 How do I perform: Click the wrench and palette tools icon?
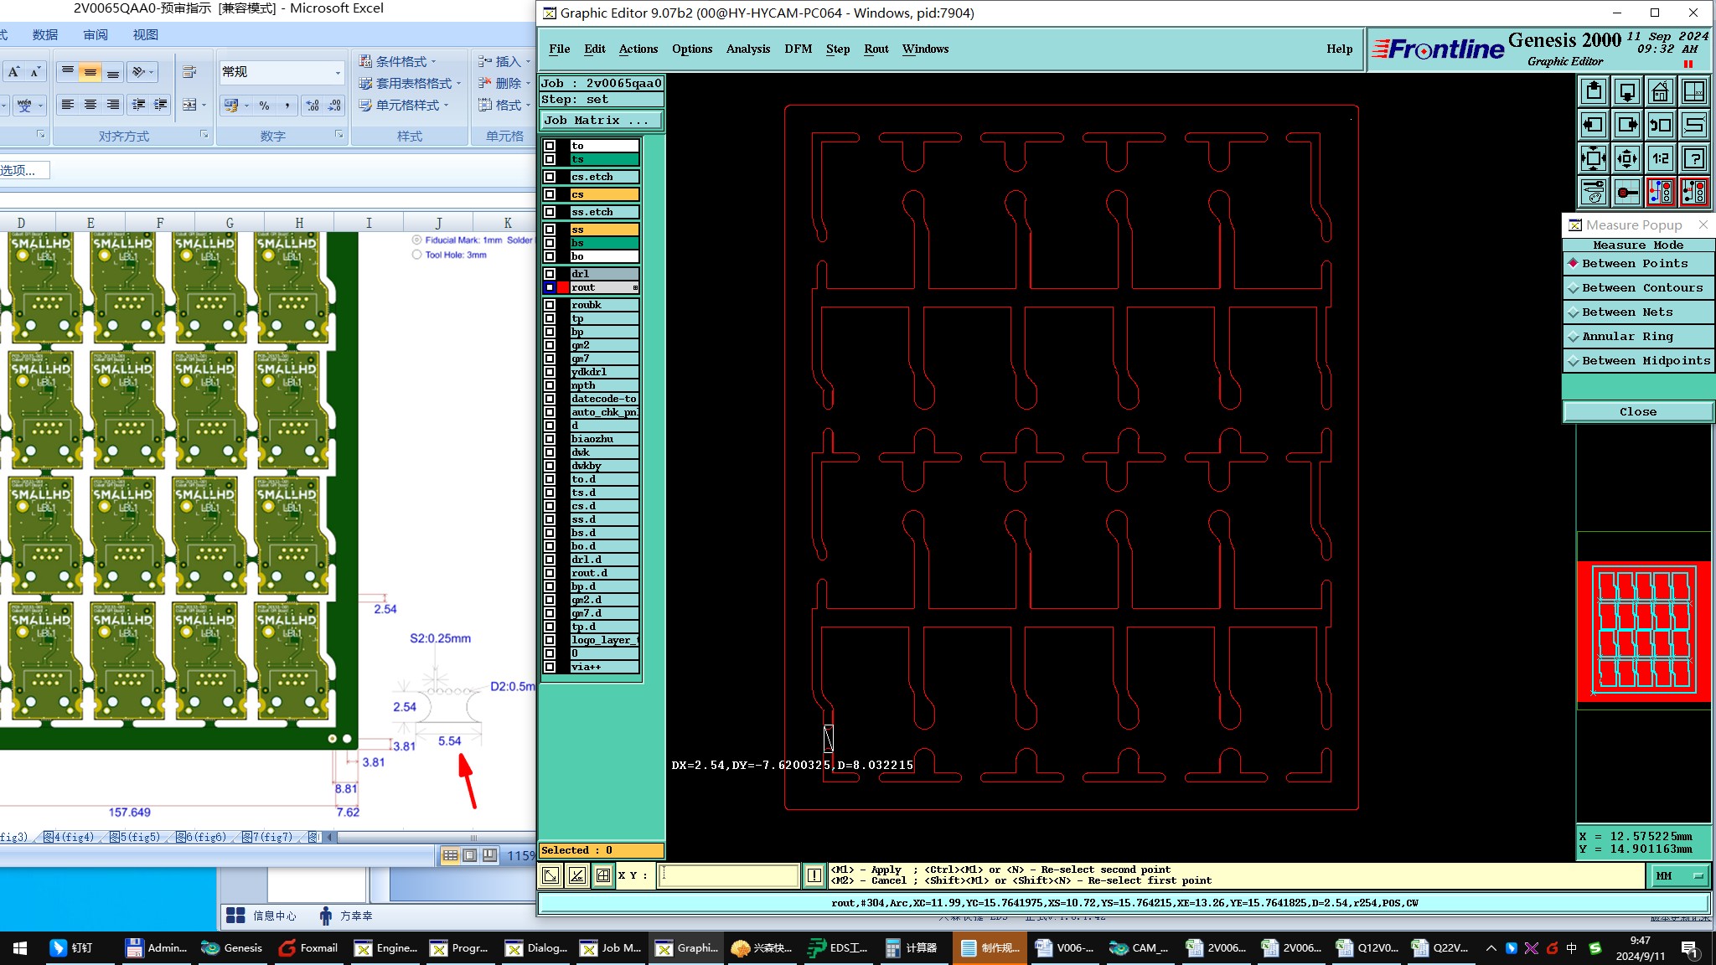(1593, 192)
